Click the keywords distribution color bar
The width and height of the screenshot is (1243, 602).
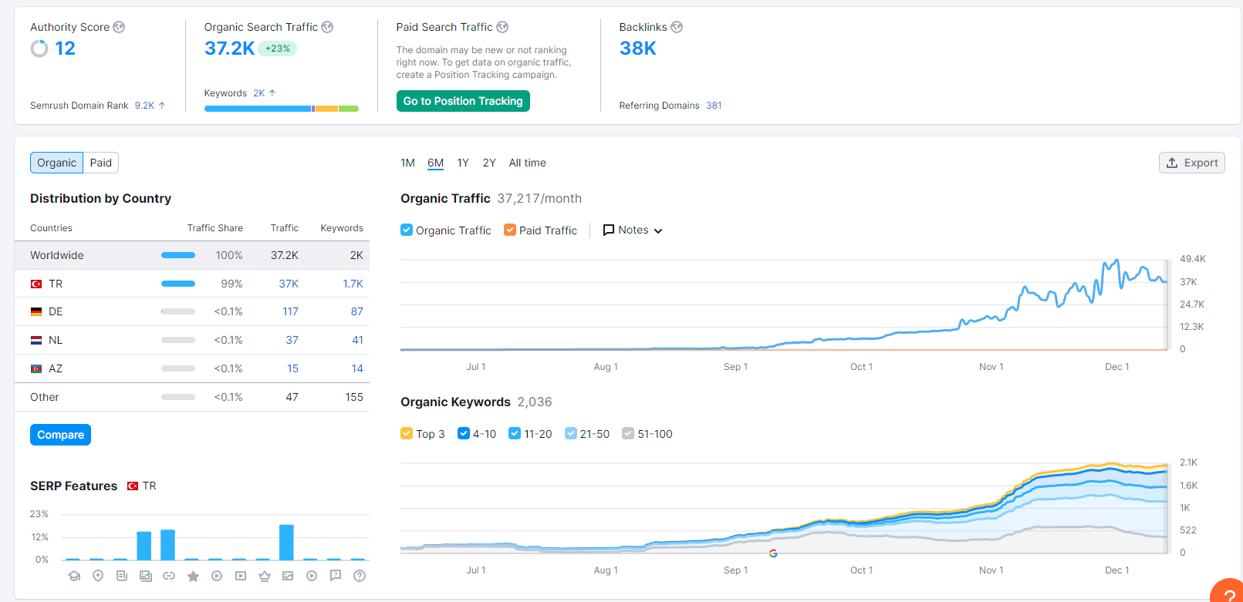[x=282, y=109]
